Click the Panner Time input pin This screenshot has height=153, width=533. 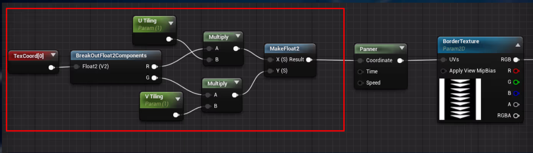coord(360,72)
